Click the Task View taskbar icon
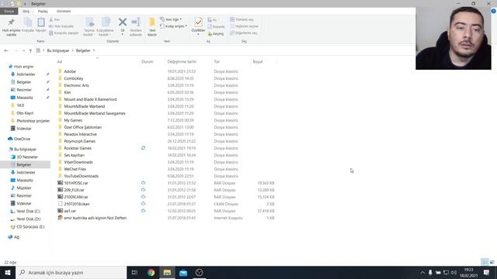The image size is (497, 279). (134, 272)
